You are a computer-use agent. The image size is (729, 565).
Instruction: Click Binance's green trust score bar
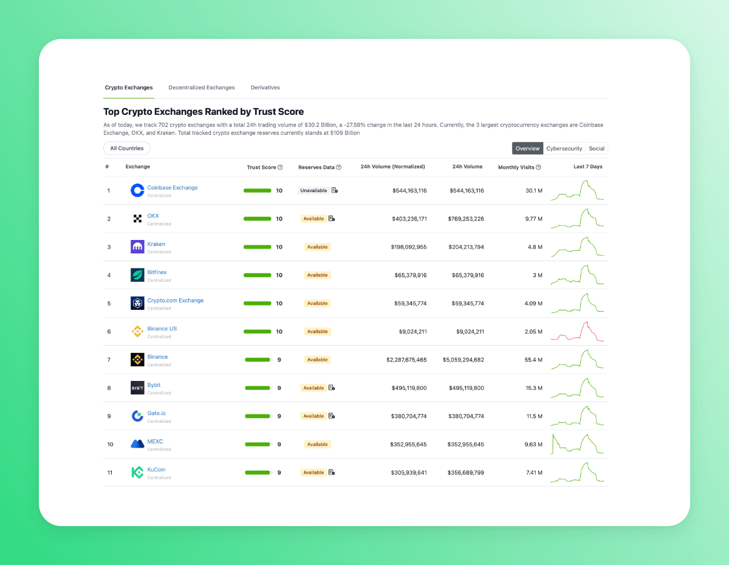[258, 360]
